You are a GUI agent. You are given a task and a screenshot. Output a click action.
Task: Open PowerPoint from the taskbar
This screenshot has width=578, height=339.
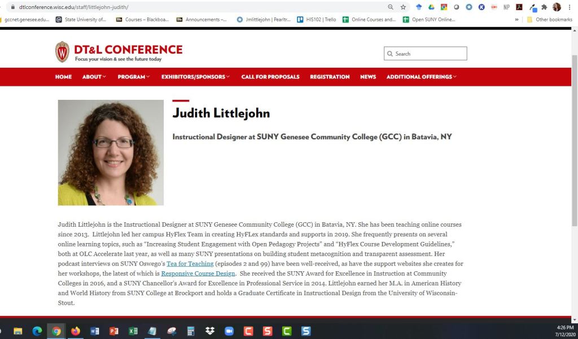114,331
